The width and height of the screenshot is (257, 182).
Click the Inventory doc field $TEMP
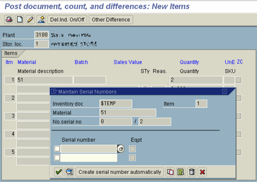pos(116,104)
